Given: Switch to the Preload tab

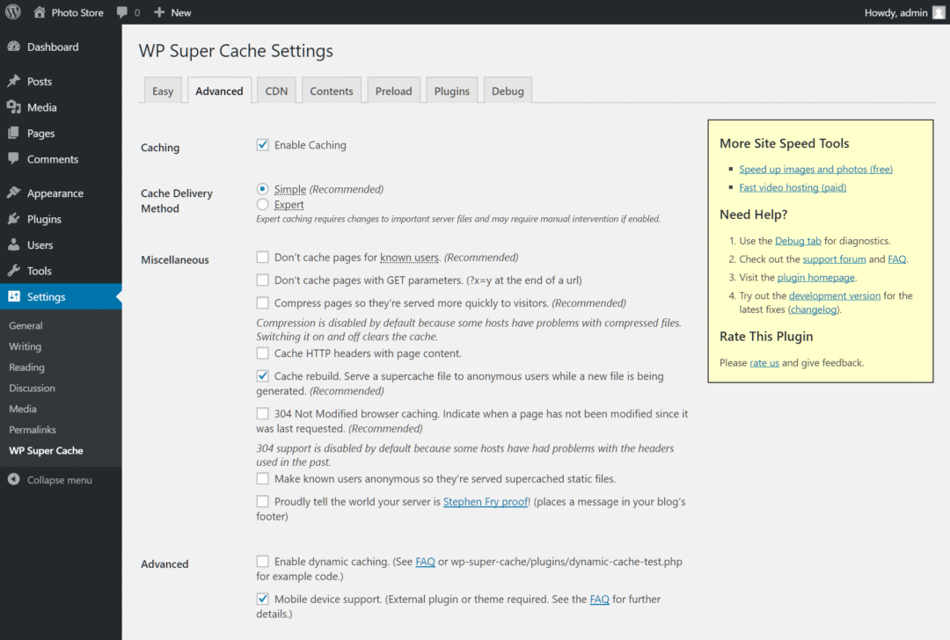Looking at the screenshot, I should coord(393,90).
